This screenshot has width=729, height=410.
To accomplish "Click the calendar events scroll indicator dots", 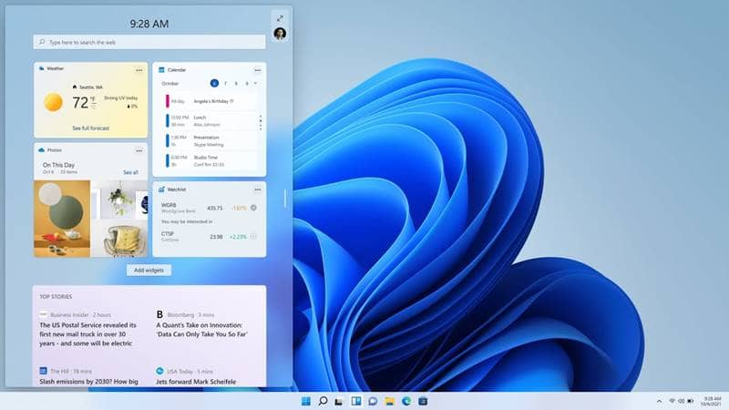I will pos(261,122).
